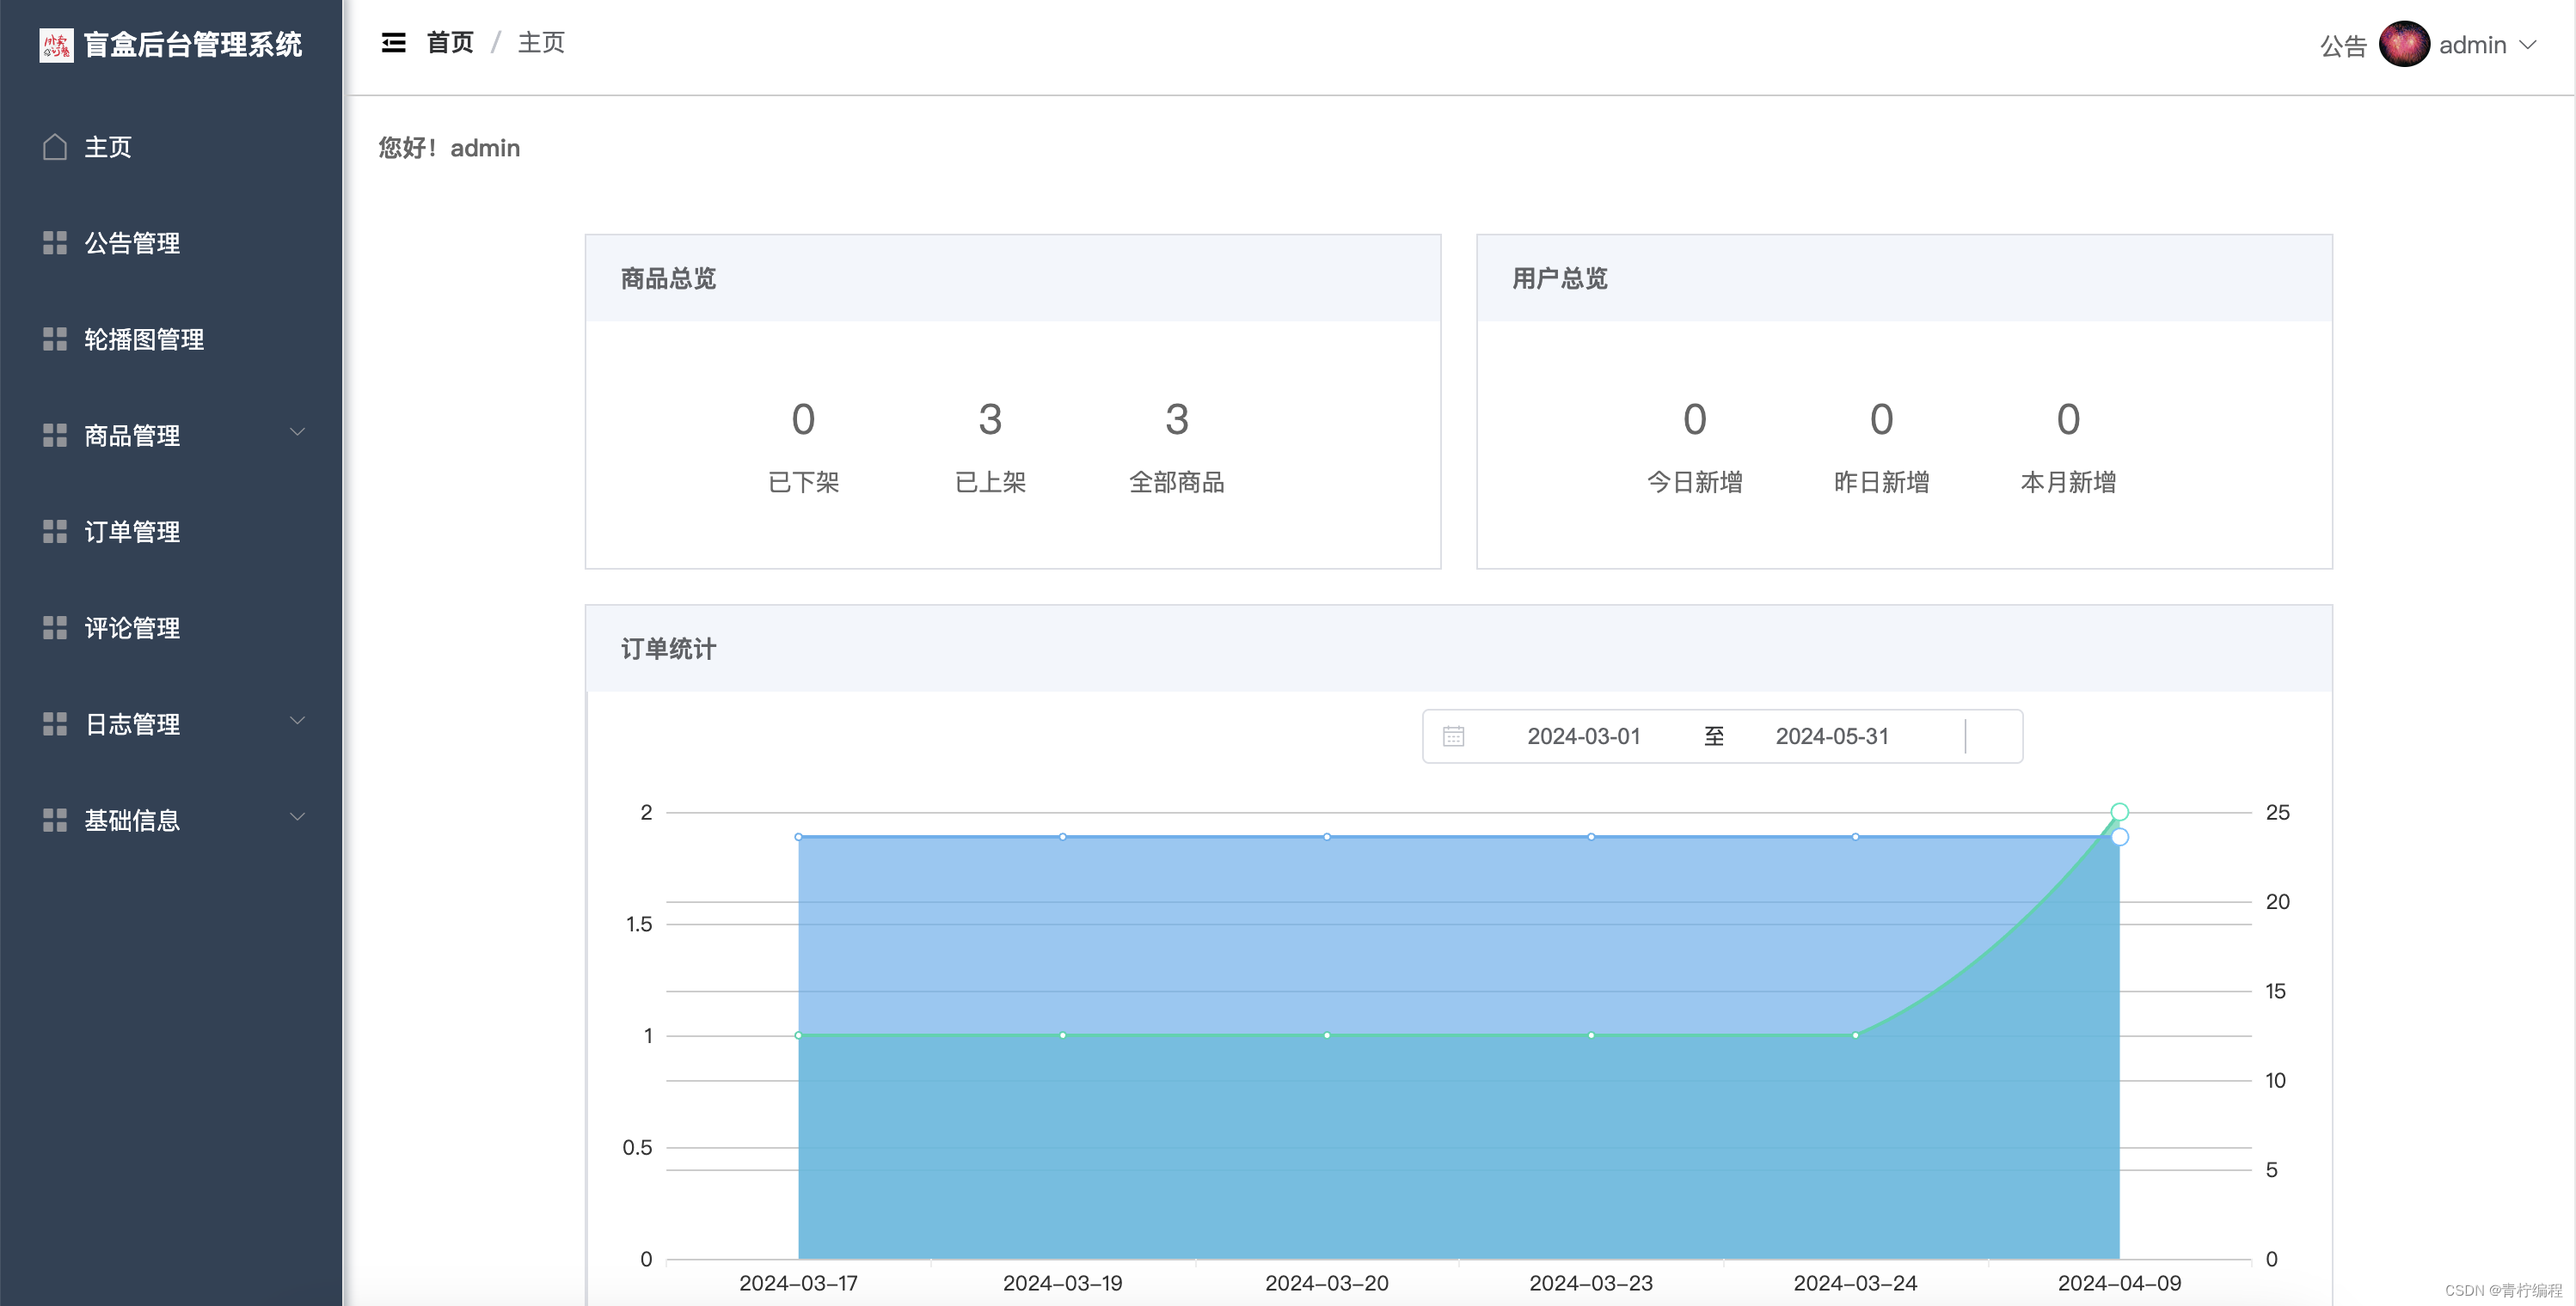Expand the 日志管理 submenu chevron
The width and height of the screenshot is (2576, 1306).
297,721
